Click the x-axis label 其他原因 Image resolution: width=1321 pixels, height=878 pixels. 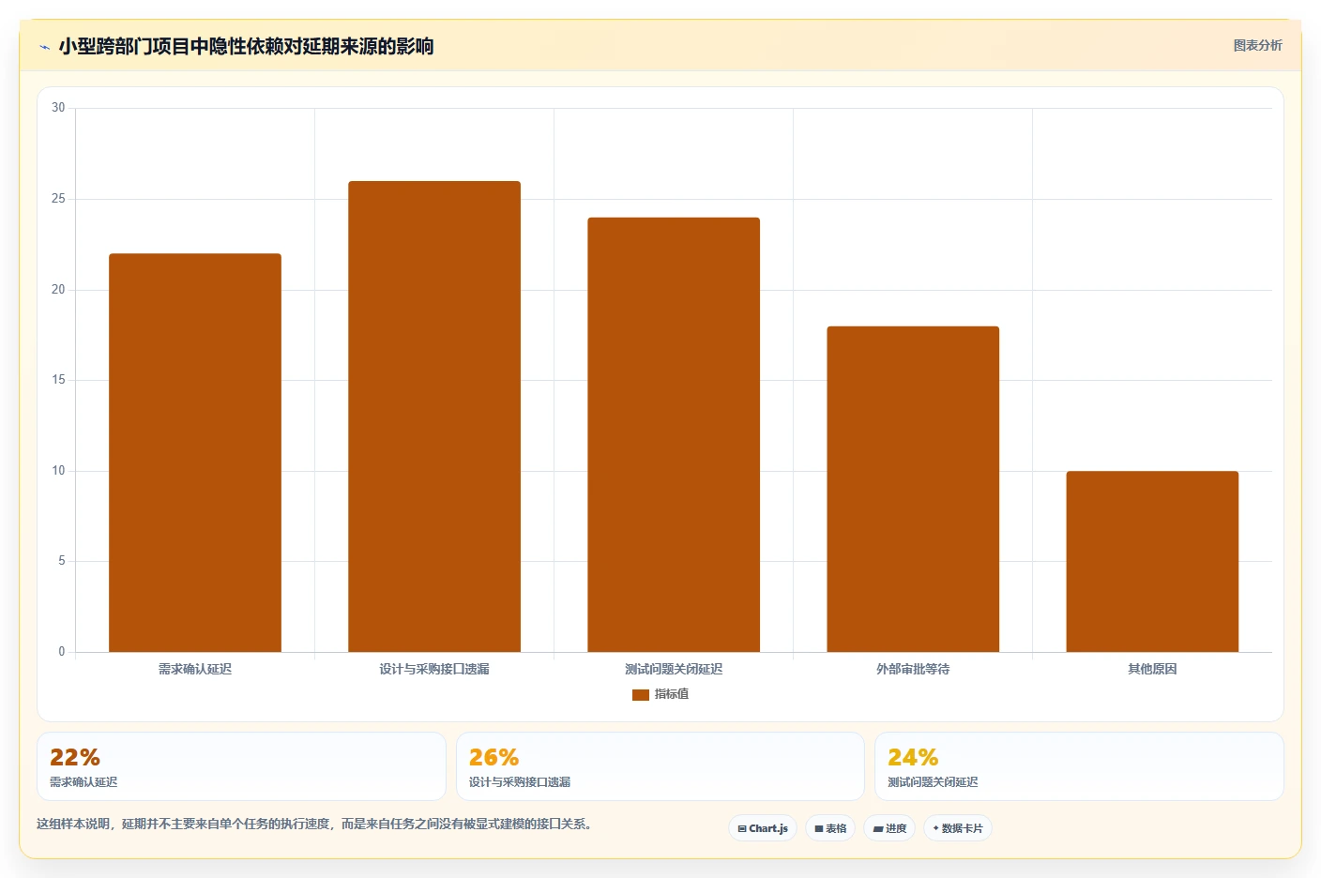(1152, 669)
